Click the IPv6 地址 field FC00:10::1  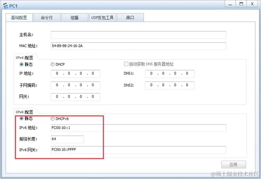click(138, 128)
